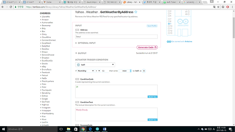Switch to the 192.168.0.20 browser tab
235x132 pixels.
pos(112,2)
